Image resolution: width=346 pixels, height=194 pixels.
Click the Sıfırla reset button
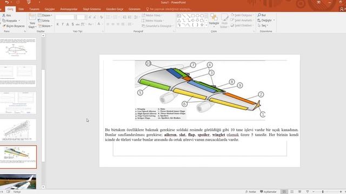(x=43, y=20)
